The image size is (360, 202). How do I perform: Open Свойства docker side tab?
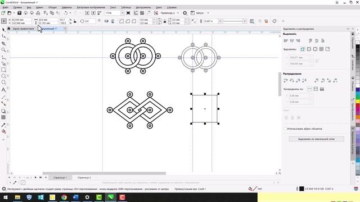pyautogui.click(x=353, y=62)
